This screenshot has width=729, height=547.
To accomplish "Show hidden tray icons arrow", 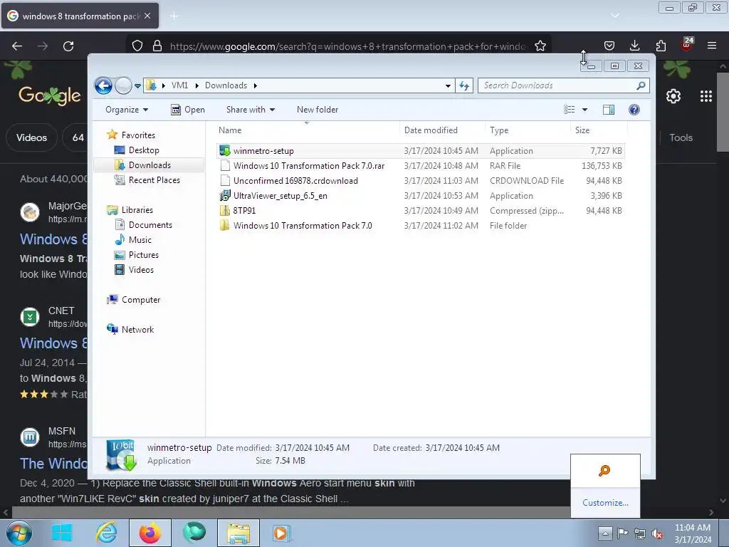I will pos(604,533).
